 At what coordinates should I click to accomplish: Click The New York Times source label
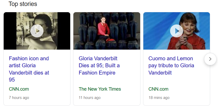[x=100, y=89]
